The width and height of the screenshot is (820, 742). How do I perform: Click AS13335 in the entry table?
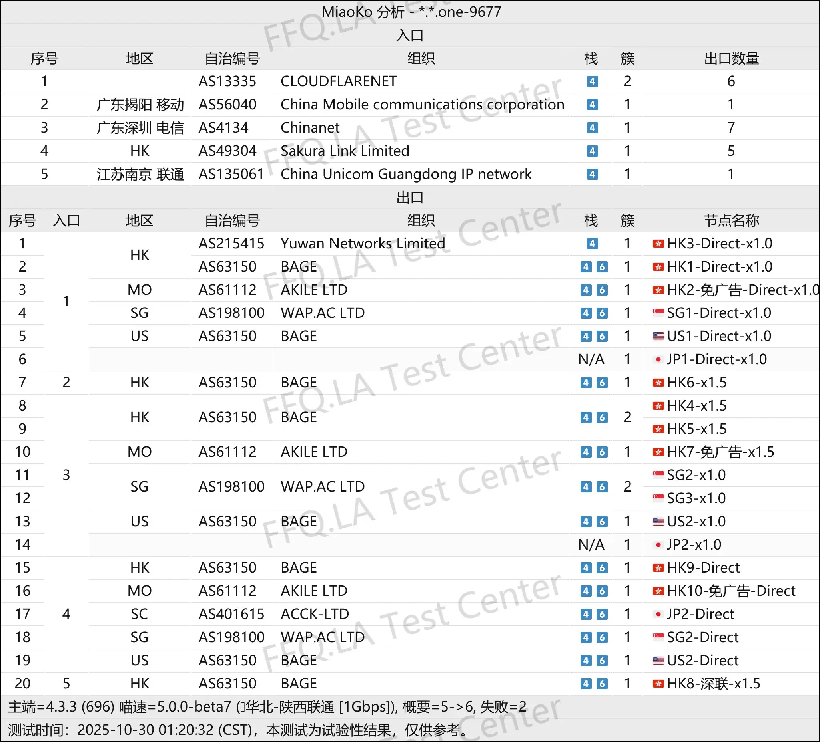tap(227, 82)
